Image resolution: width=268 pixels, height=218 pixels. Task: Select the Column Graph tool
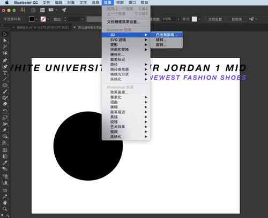tap(5, 182)
